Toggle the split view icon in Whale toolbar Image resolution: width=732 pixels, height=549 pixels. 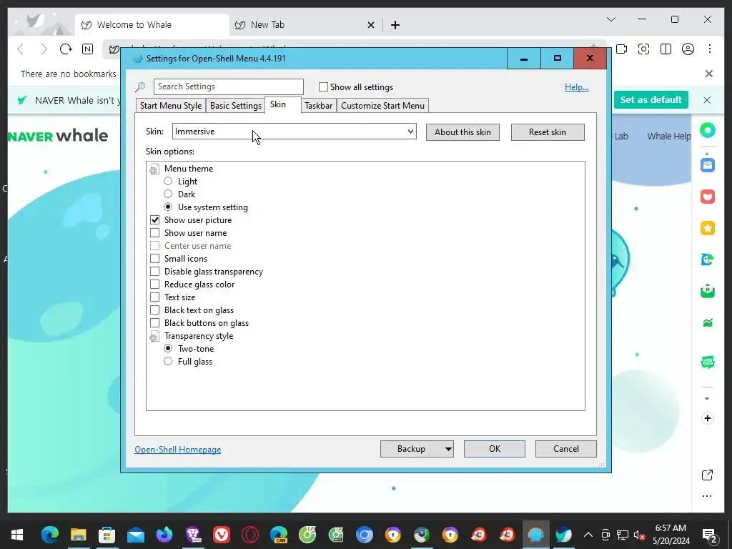(666, 49)
